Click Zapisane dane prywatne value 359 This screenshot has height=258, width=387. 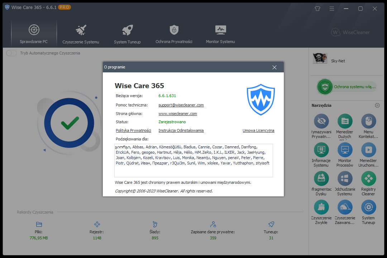[x=213, y=238]
